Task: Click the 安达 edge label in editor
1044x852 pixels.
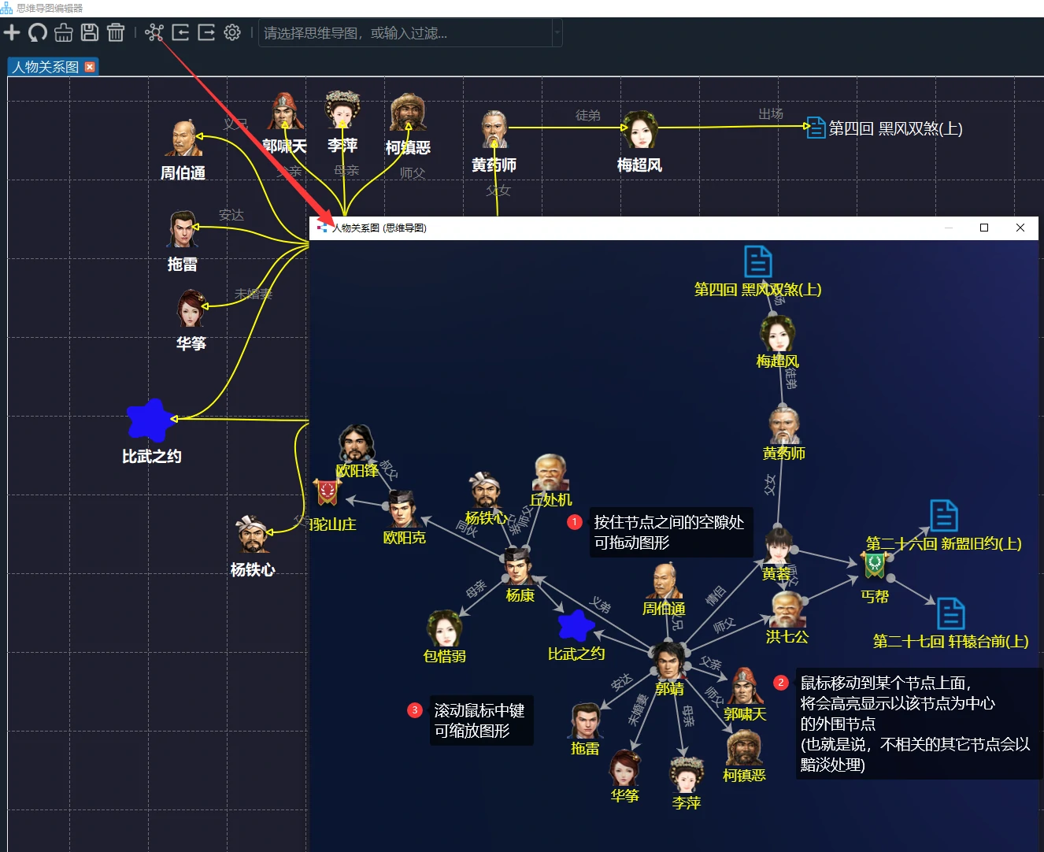Action: [231, 215]
